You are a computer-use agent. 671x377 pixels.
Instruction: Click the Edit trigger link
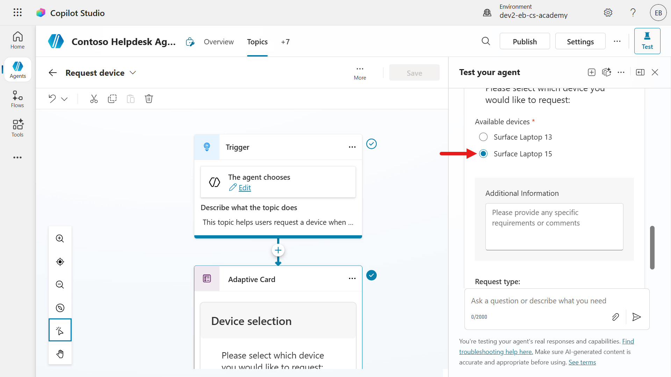point(245,188)
